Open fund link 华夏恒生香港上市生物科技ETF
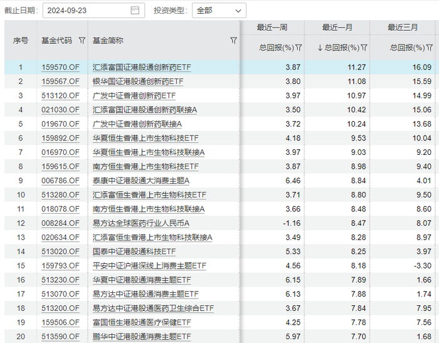 (145, 138)
